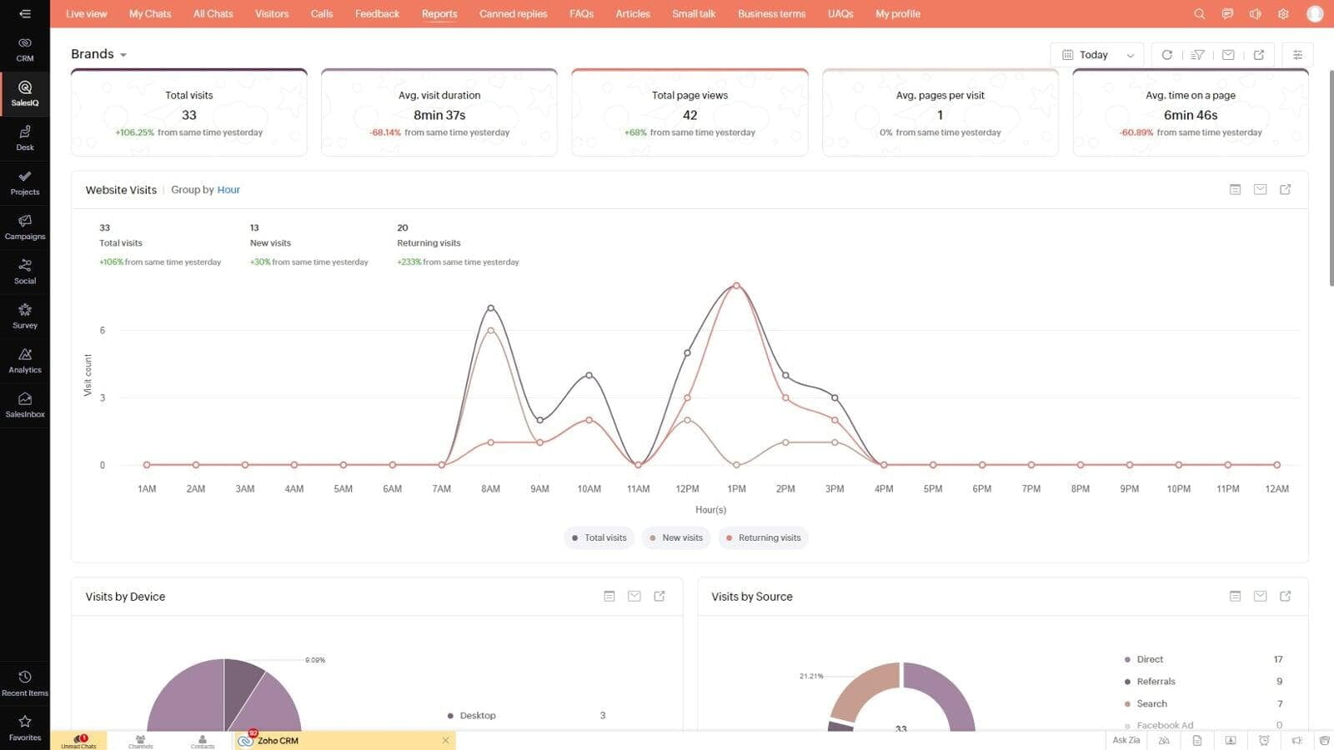Viewport: 1334px width, 750px height.
Task: Export the Website Visits chart
Action: point(1285,190)
